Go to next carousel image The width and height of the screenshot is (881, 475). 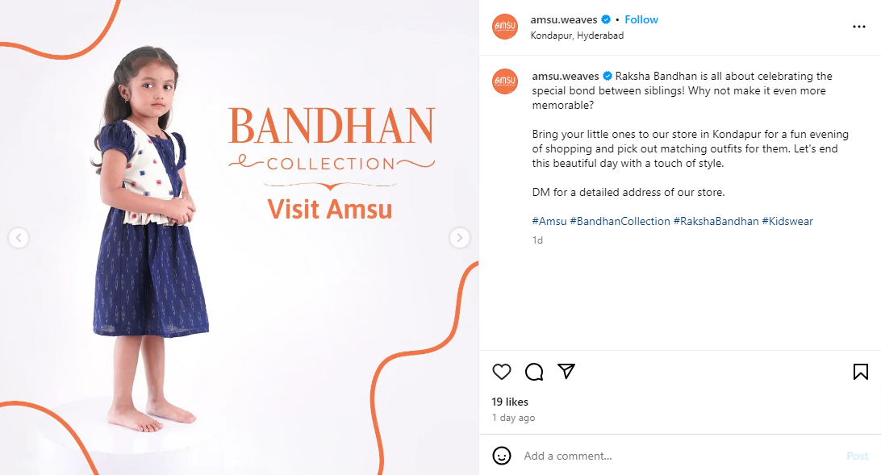tap(460, 238)
